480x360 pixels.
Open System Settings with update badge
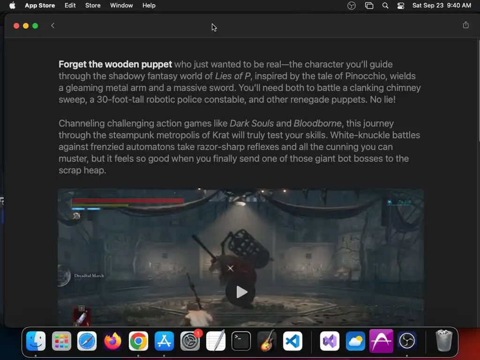[190, 341]
